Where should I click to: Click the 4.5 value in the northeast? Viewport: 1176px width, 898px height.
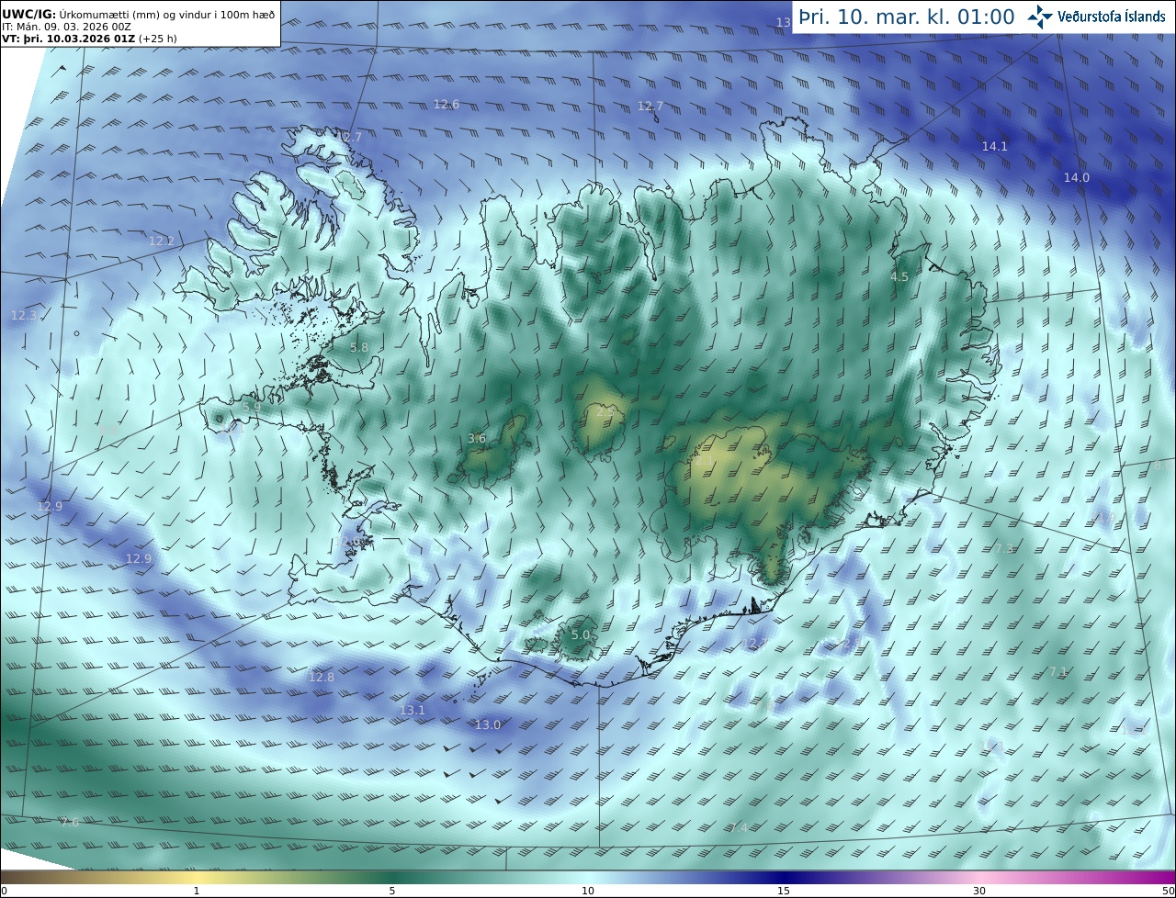coord(899,277)
